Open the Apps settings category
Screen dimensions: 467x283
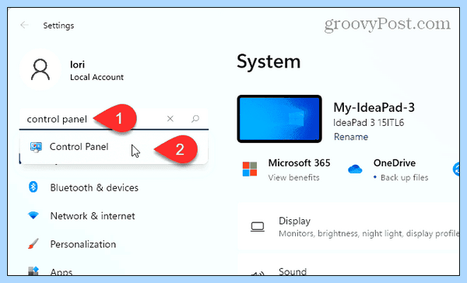coord(61,271)
